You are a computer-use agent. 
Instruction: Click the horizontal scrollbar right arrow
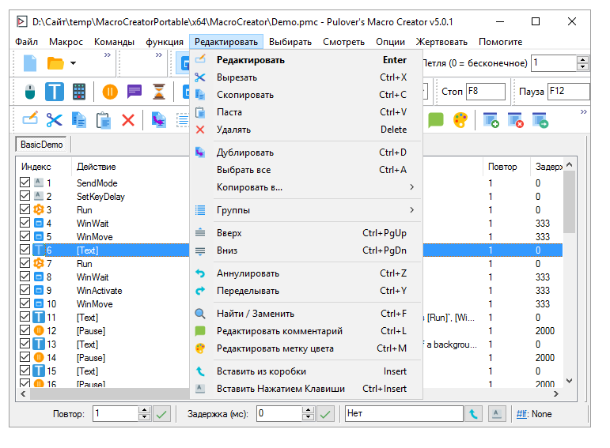pos(556,393)
